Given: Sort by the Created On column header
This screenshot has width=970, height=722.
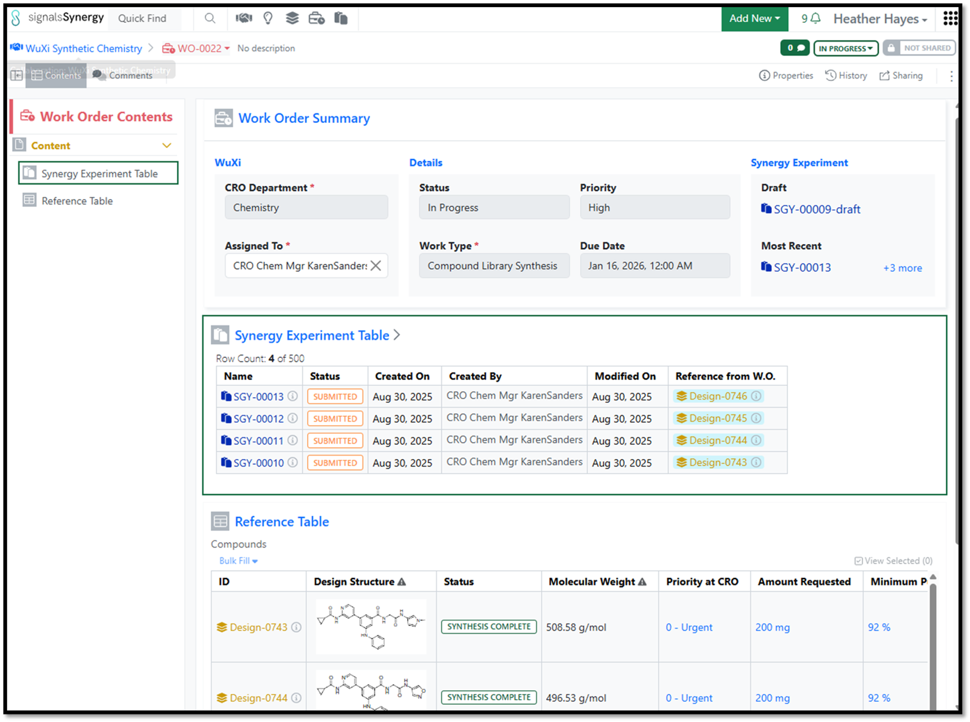Looking at the screenshot, I should pyautogui.click(x=402, y=376).
